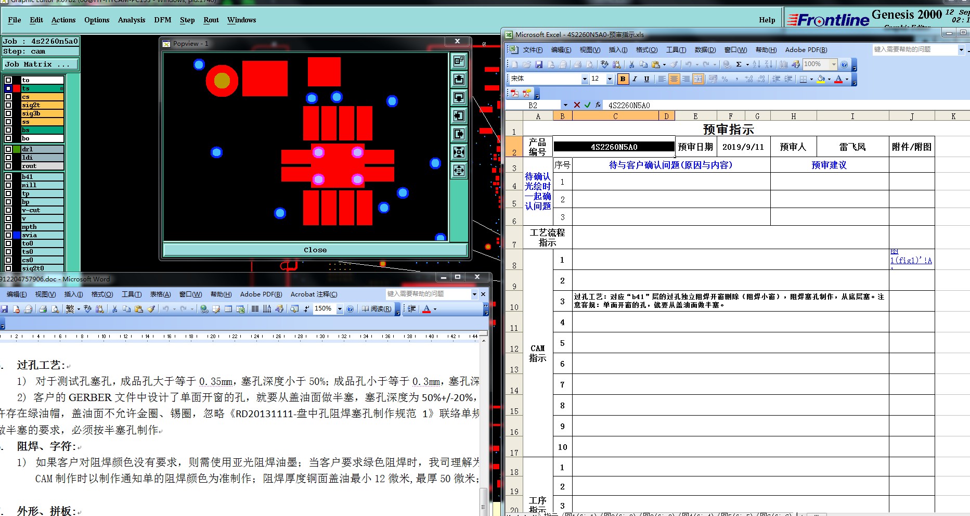Viewport: 970px width, 516px height.
Task: Click Excel Help question mark icon
Action: (844, 64)
